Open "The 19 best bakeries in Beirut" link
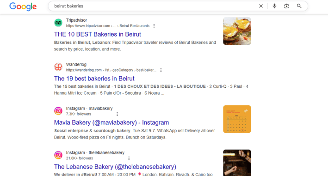This screenshot has height=176, width=328. tap(94, 79)
